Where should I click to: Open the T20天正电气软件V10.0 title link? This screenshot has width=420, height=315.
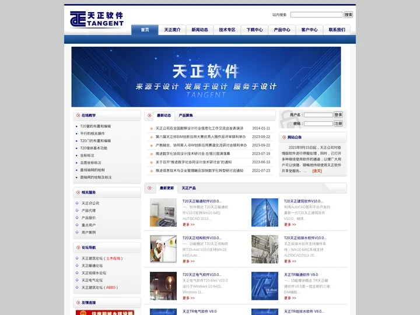tap(202, 275)
